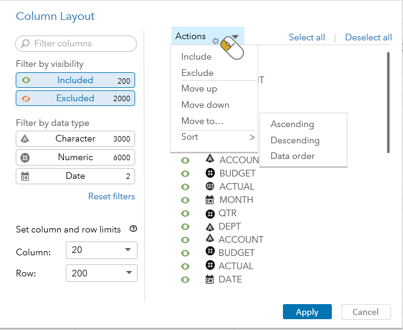This screenshot has width=403, height=330.
Task: Toggle the eye icon for the DEPT column
Action: click(x=186, y=226)
